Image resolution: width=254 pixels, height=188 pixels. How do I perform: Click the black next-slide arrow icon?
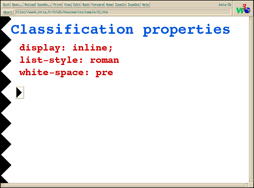tap(19, 93)
